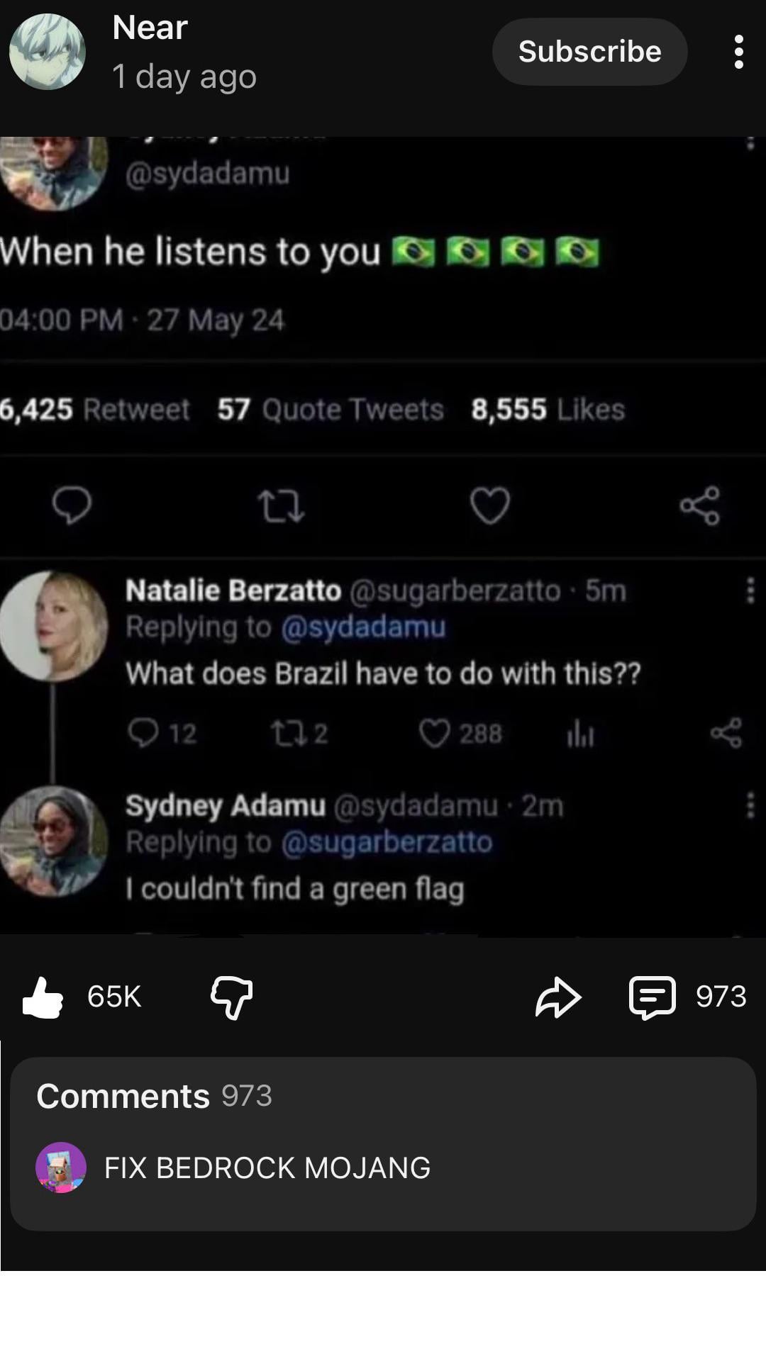Open the Near channel avatar
The height and width of the screenshot is (1361, 766).
[x=48, y=52]
